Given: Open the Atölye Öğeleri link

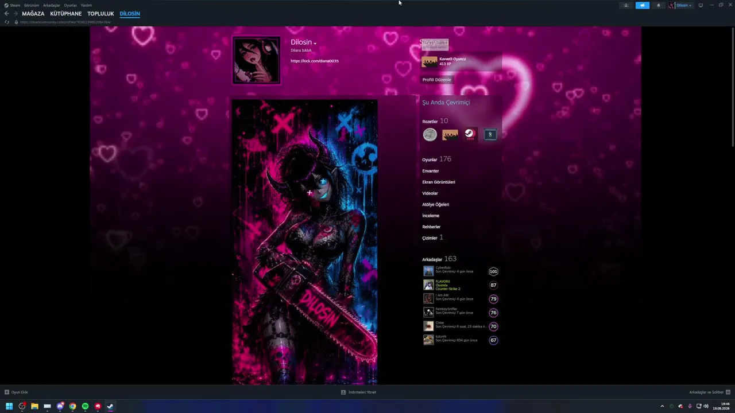Looking at the screenshot, I should [x=436, y=204].
